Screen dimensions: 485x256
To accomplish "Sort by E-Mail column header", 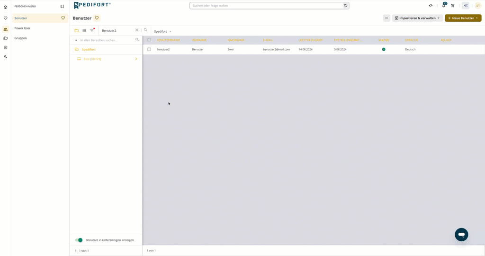I will pyautogui.click(x=268, y=40).
